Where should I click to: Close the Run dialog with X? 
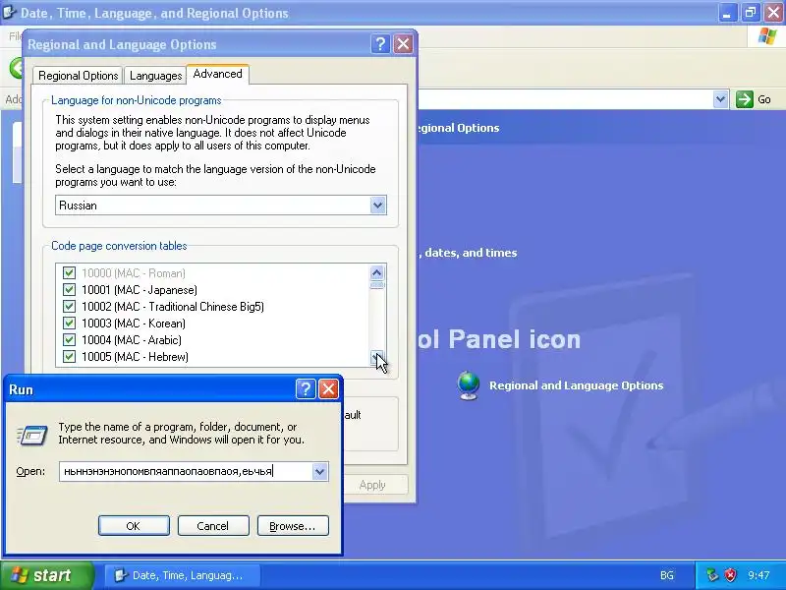(x=328, y=388)
